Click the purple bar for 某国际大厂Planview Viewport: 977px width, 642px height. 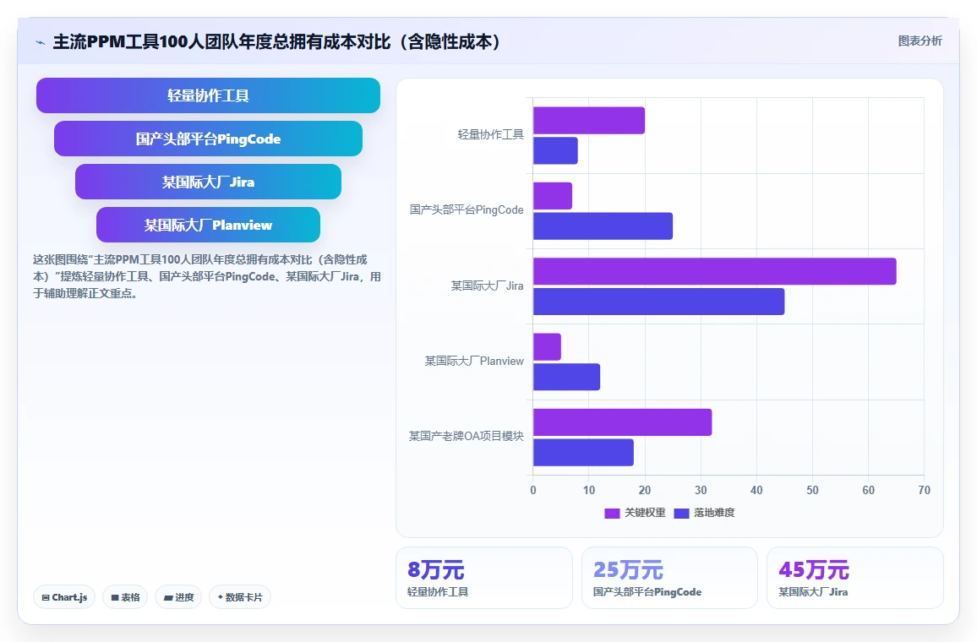coord(547,347)
